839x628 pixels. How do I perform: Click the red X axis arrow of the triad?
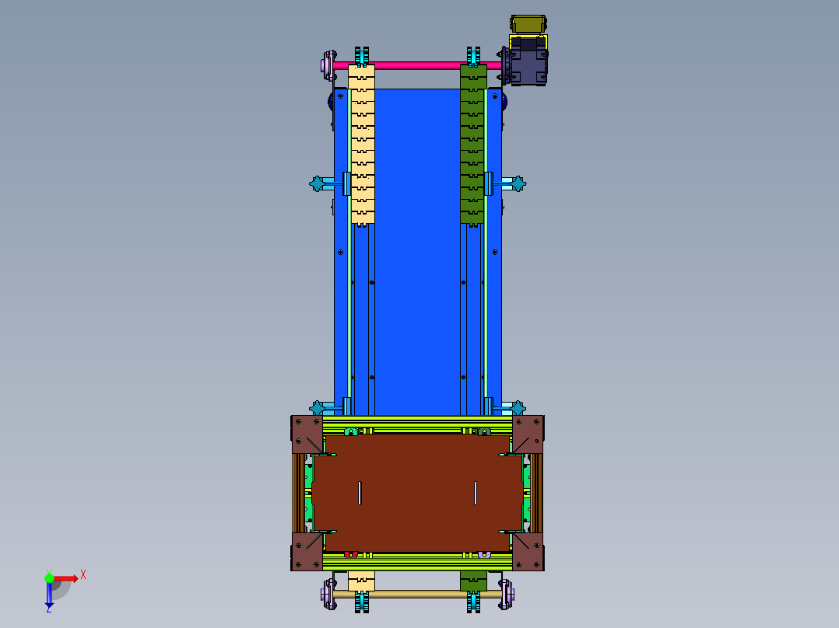pos(66,578)
